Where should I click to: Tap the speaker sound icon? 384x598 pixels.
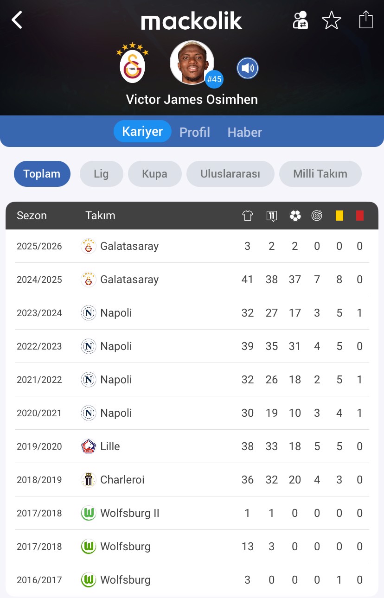point(248,69)
